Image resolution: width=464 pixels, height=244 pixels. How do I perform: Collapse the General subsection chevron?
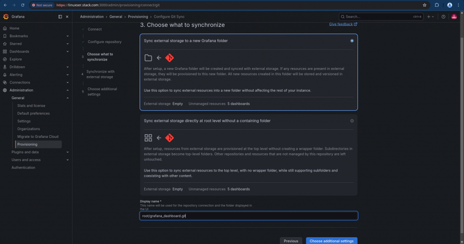pos(68,98)
